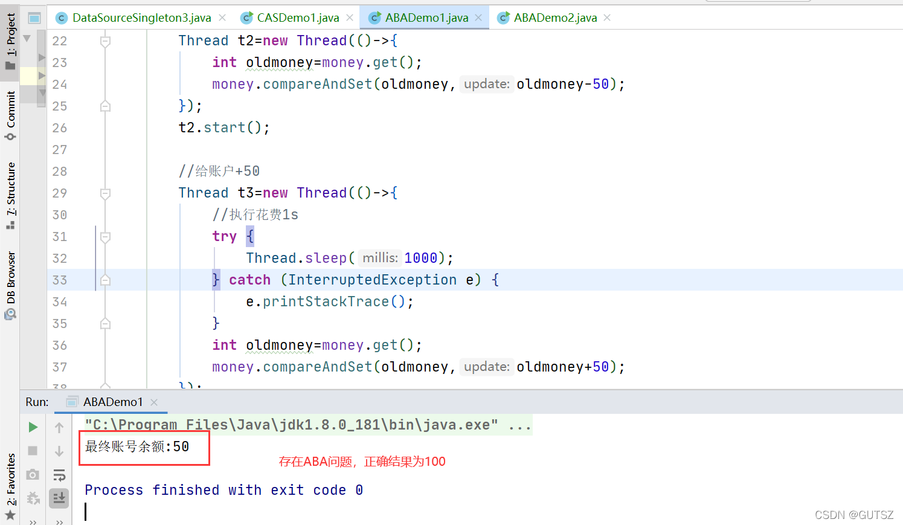Close the ABADemo1.java editor tab
Image resolution: width=903 pixels, height=525 pixels.
(x=478, y=18)
